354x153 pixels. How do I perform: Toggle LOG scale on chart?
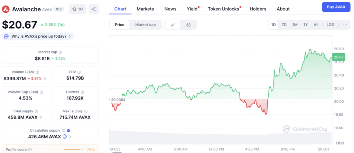tap(330, 25)
